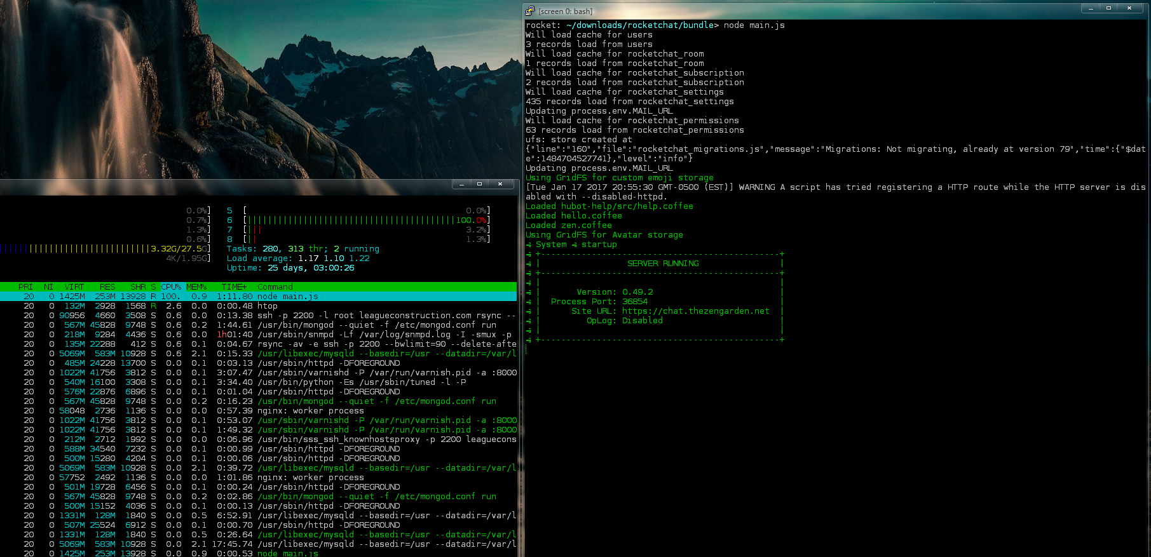Screen dimensions: 1151x557
Task: Open the PuTTY icon menu in bash window title
Action: click(x=530, y=11)
